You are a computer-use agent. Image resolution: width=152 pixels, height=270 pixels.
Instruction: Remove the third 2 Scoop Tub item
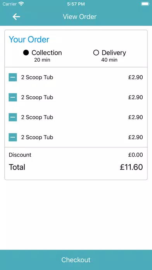point(13,117)
